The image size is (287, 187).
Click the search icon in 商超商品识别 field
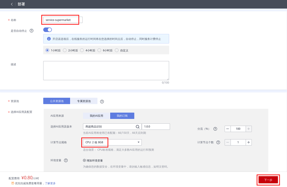(x=138, y=126)
